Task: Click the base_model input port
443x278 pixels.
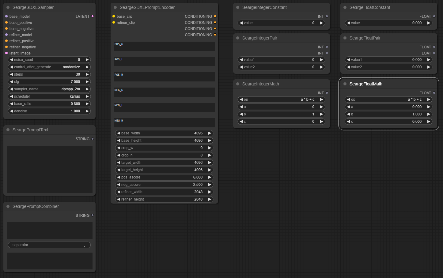Action: click(6, 16)
